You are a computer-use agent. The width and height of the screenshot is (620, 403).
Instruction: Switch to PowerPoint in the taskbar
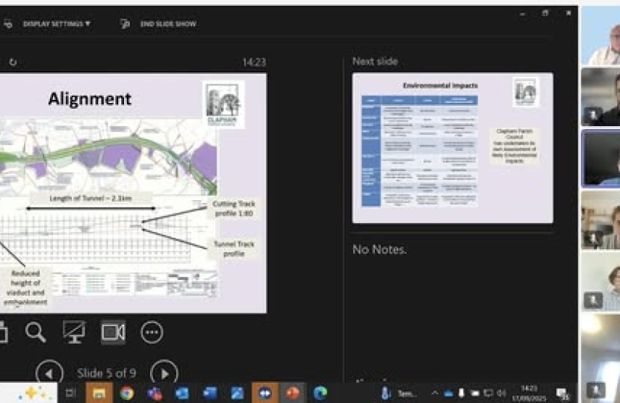tap(293, 393)
